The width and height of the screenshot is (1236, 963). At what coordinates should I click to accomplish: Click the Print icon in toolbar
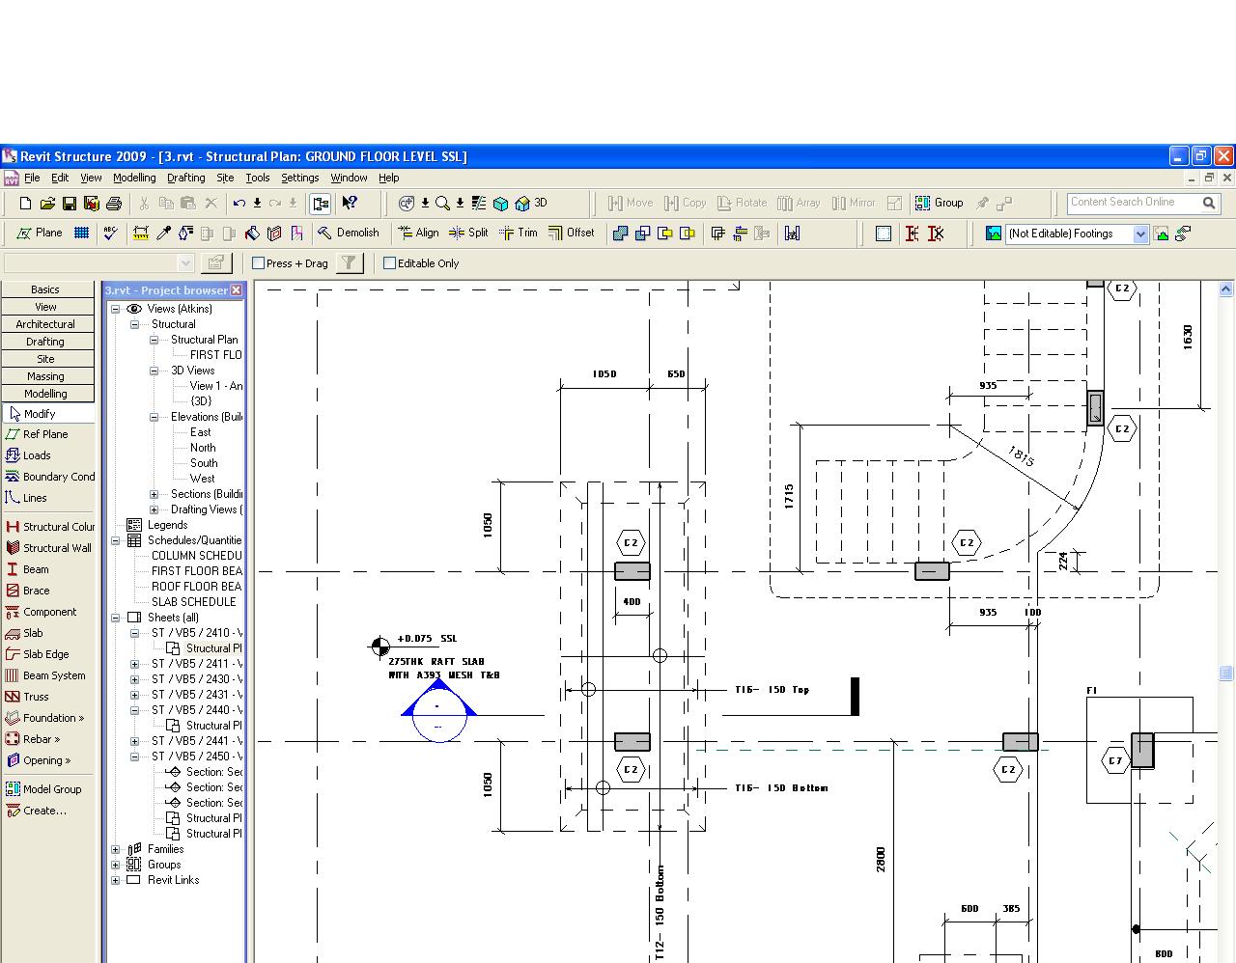(114, 204)
